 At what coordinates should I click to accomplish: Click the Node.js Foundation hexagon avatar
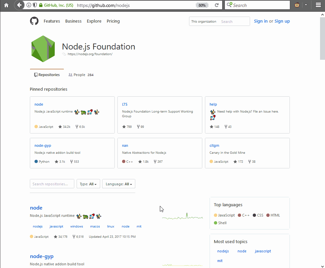(43, 49)
